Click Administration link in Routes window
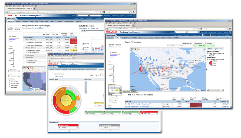 coord(212,32)
